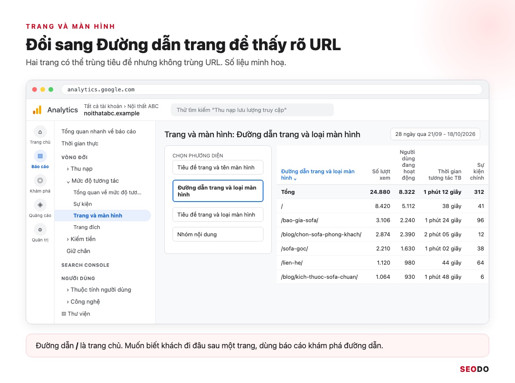Sort by Số lượt xem column
Viewport: 515px width, 383px height.
(x=381, y=175)
